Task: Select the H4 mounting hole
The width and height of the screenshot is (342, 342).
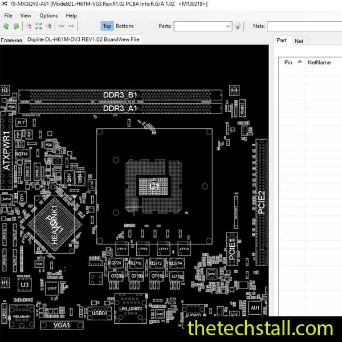Action: [x=234, y=90]
